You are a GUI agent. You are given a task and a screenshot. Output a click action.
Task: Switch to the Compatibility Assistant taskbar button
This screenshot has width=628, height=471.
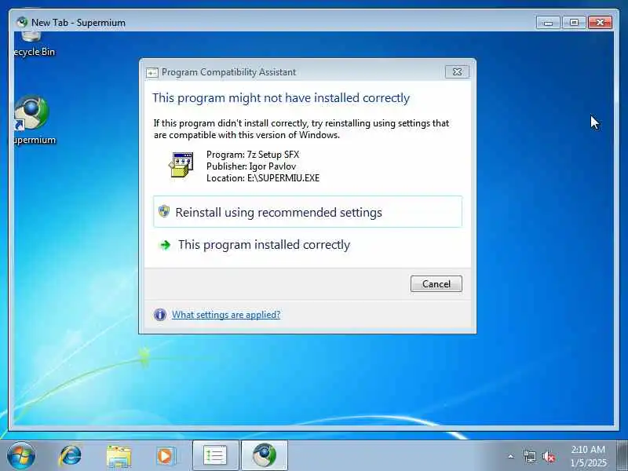tap(215, 455)
